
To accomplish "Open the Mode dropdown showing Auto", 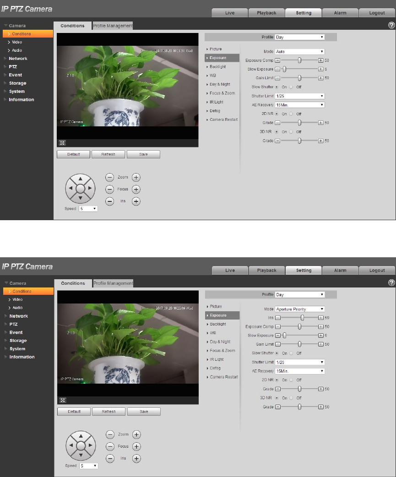I will 299,52.
